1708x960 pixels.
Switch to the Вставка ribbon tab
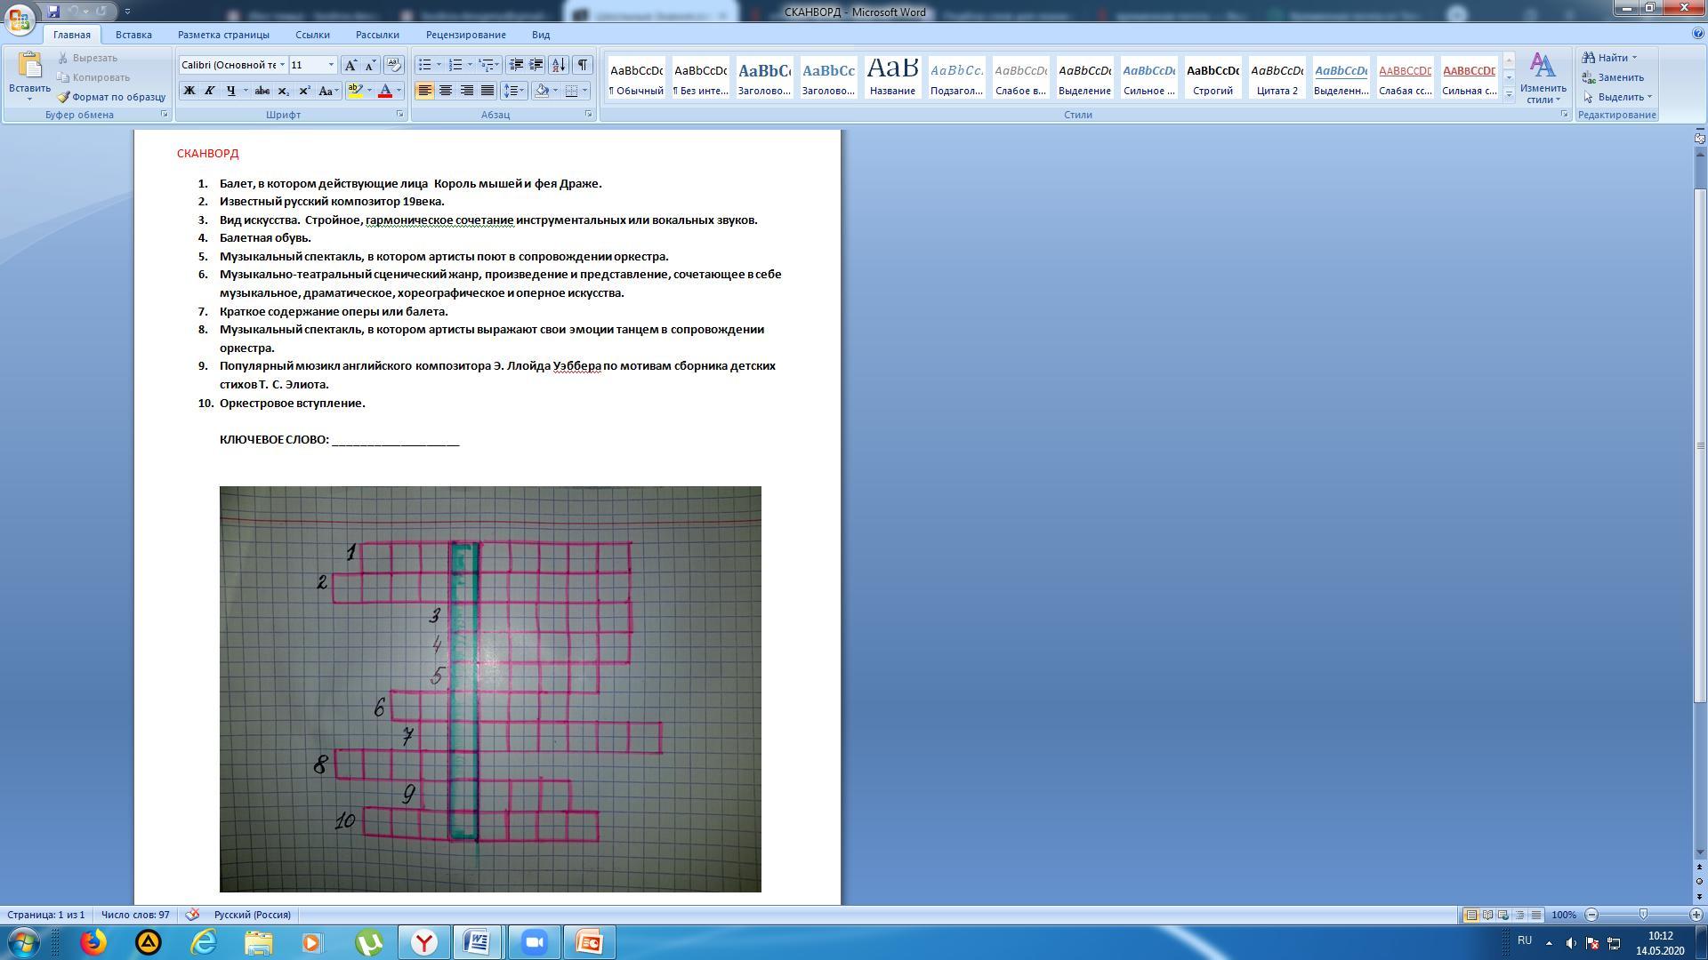[x=133, y=35]
